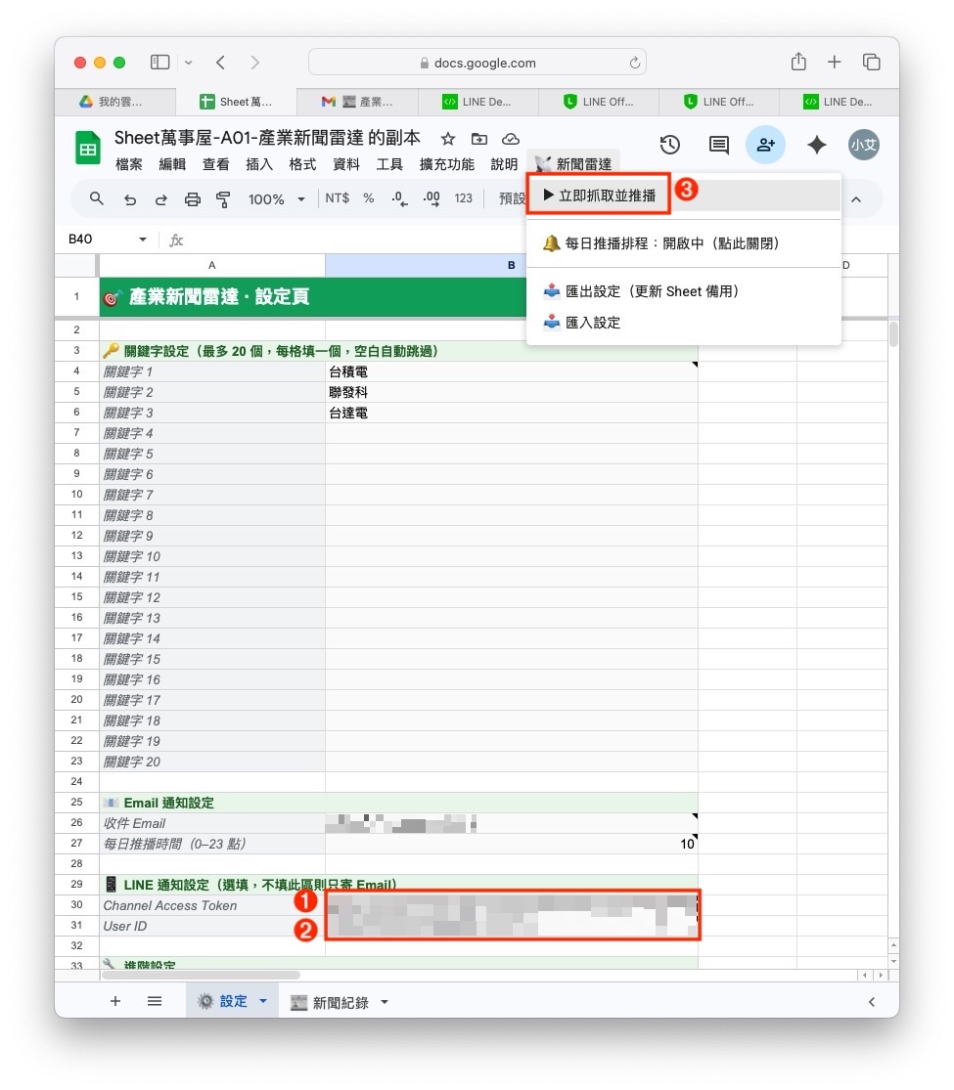Click the 新聞雷達 custom menu
This screenshot has height=1090, width=954.
[x=573, y=164]
